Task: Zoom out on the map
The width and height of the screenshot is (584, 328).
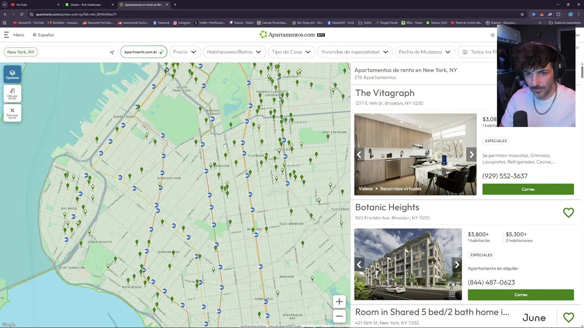Action: click(x=339, y=316)
